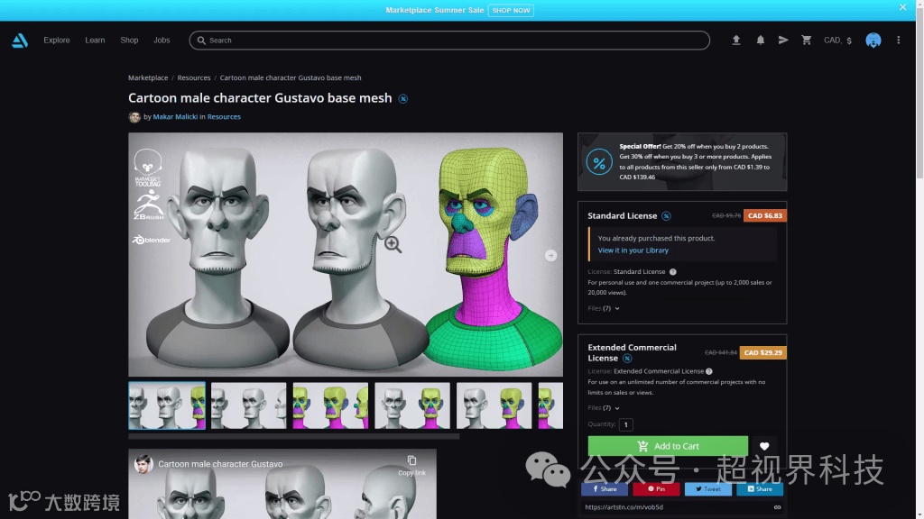
Task: Open Extended Commercial License help icon
Action: coord(709,371)
